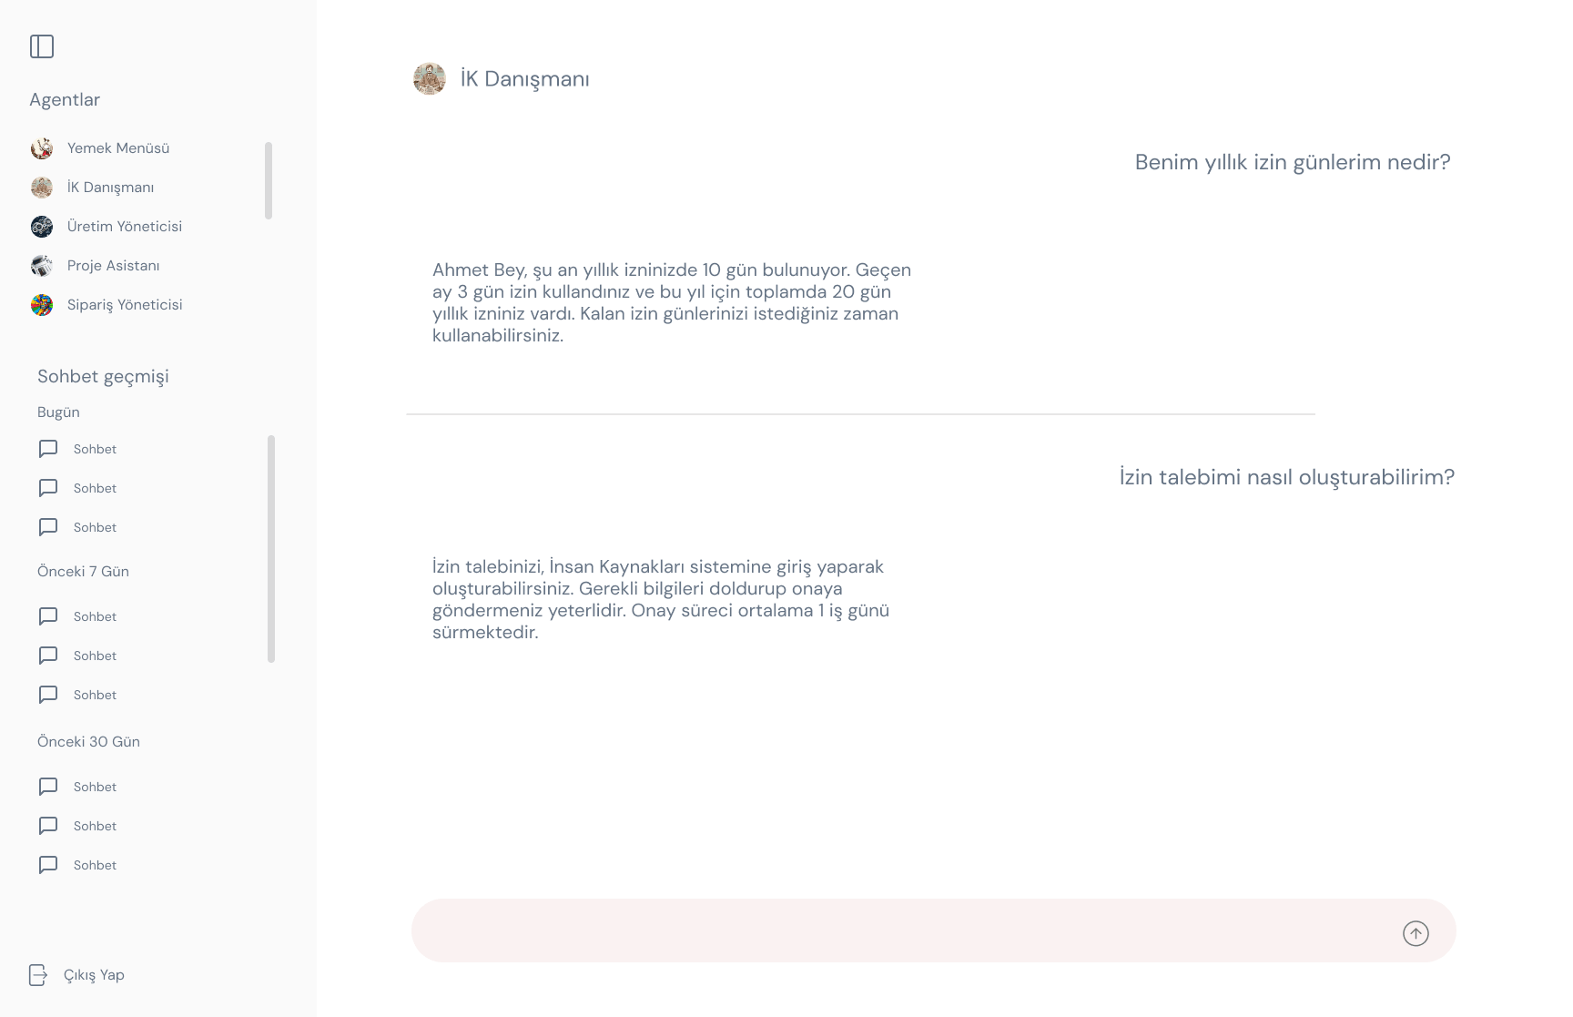Select İK Danışmanı in the agents list
The height and width of the screenshot is (1017, 1573).
tap(110, 188)
